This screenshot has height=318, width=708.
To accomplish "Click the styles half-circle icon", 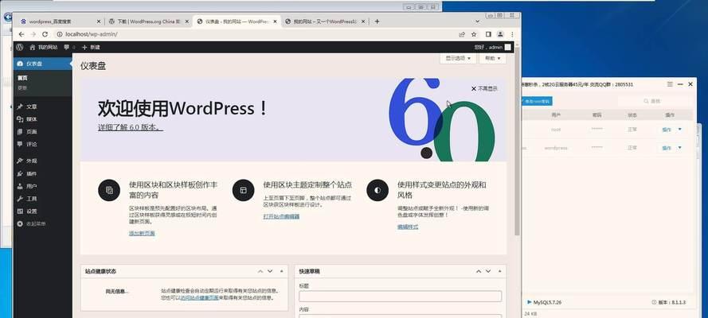I will (x=377, y=190).
